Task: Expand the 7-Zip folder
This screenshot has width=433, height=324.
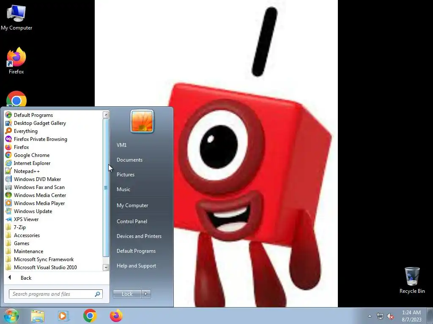Action: pos(54,227)
